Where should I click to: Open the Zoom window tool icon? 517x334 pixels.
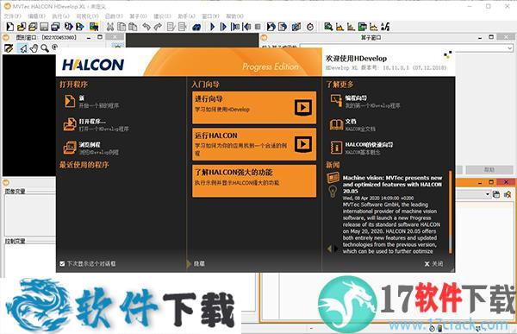pyautogui.click(x=328, y=27)
